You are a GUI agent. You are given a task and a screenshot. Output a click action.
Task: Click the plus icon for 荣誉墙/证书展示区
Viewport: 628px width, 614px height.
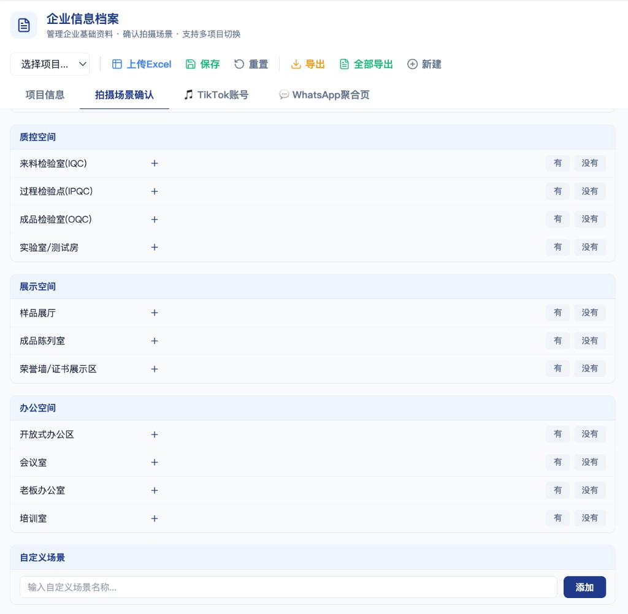coord(155,369)
